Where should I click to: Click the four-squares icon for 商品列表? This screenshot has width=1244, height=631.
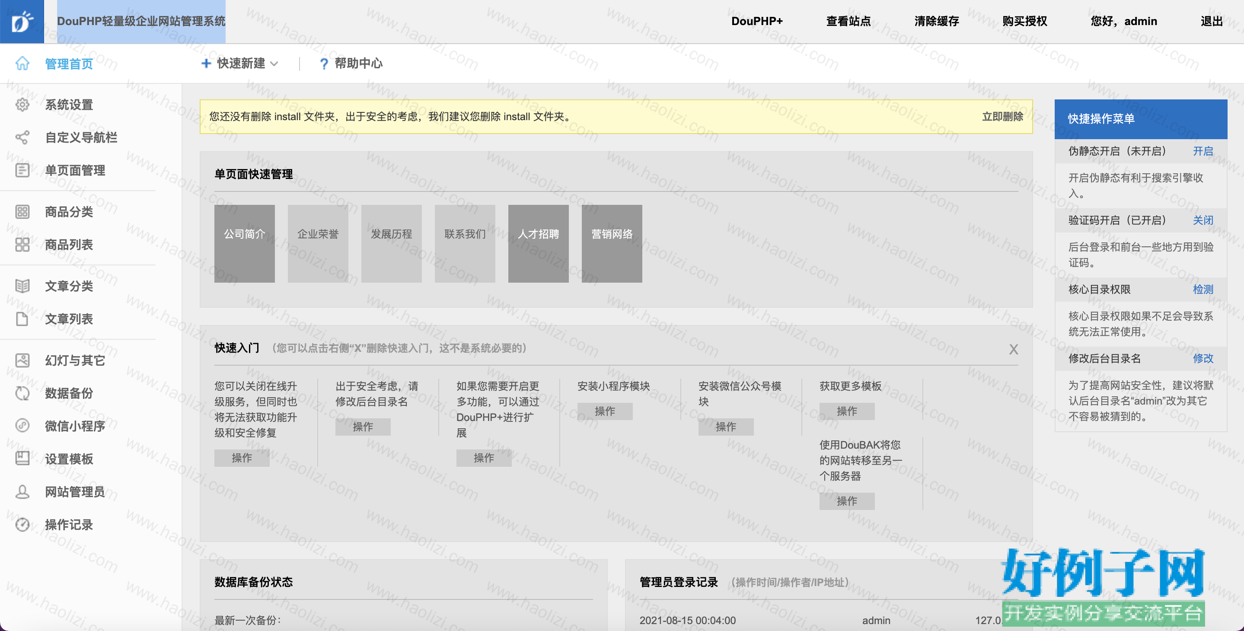(22, 245)
